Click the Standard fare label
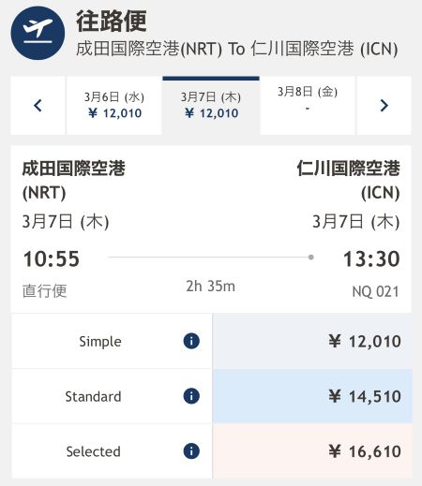The image size is (422, 486). coord(93,396)
